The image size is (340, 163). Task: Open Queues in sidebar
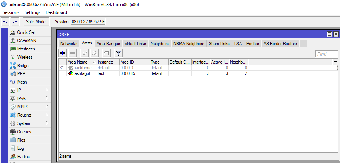click(x=24, y=132)
